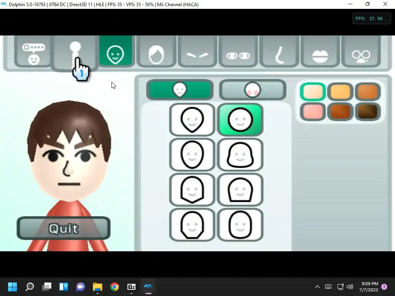The height and width of the screenshot is (296, 395).
Task: Click the Quit button
Action: click(64, 228)
